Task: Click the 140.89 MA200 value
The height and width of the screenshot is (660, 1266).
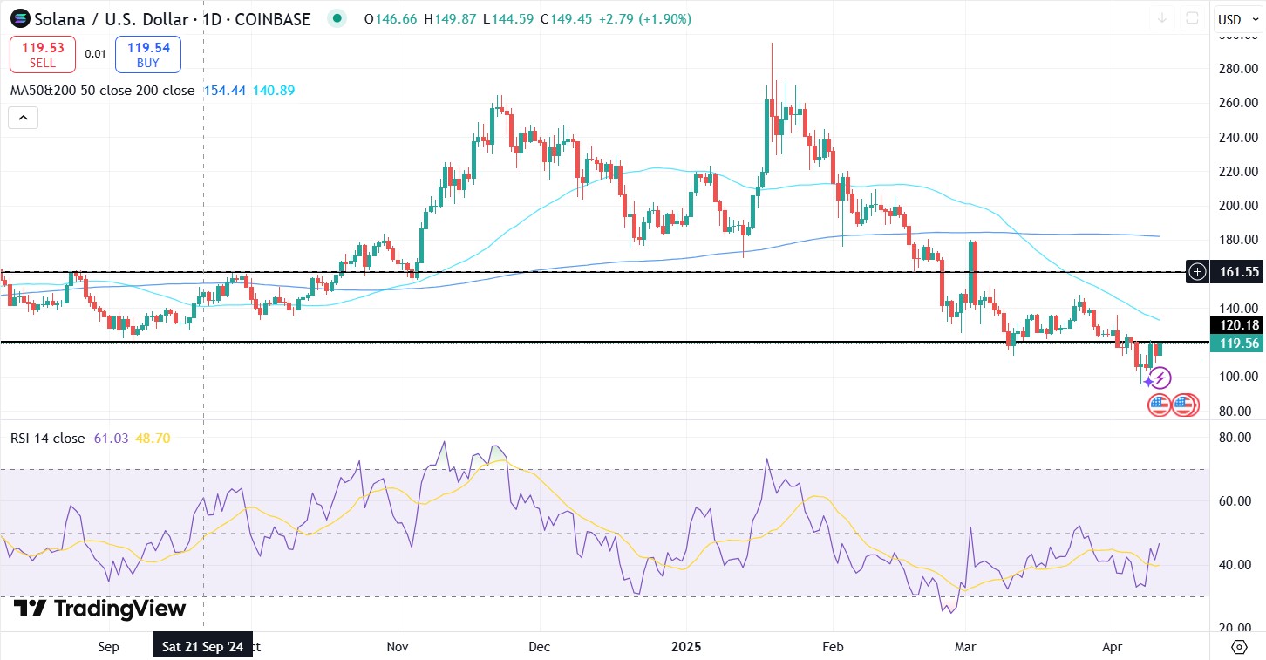Action: (x=273, y=90)
